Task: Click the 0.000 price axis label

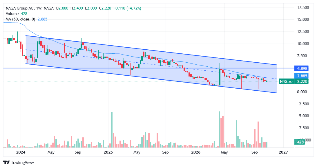Action: click(302, 92)
